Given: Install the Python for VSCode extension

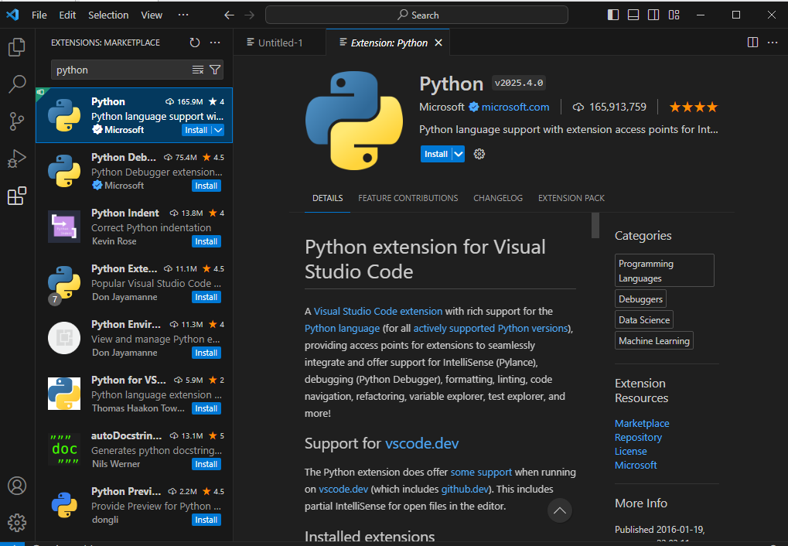Looking at the screenshot, I should click(206, 409).
